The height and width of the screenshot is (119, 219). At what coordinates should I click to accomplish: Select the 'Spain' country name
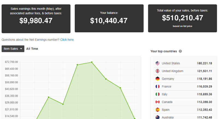[165, 110]
